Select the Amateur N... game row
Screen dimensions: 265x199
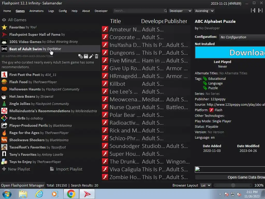click(146, 30)
